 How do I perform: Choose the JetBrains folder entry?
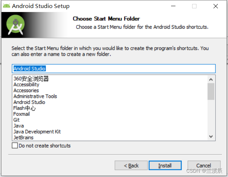(x=24, y=137)
